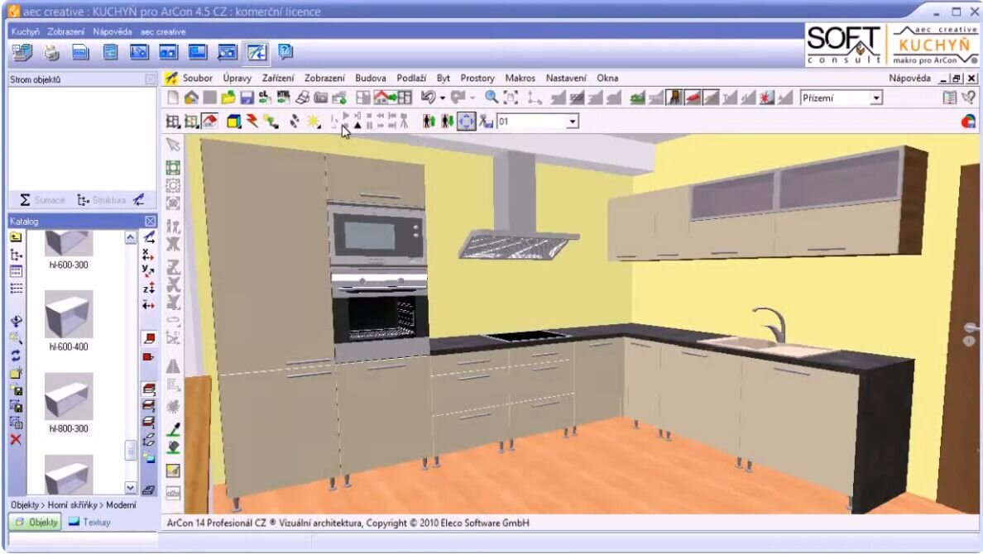The width and height of the screenshot is (983, 554).
Task: Switch to the Textury tab
Action: tap(89, 522)
